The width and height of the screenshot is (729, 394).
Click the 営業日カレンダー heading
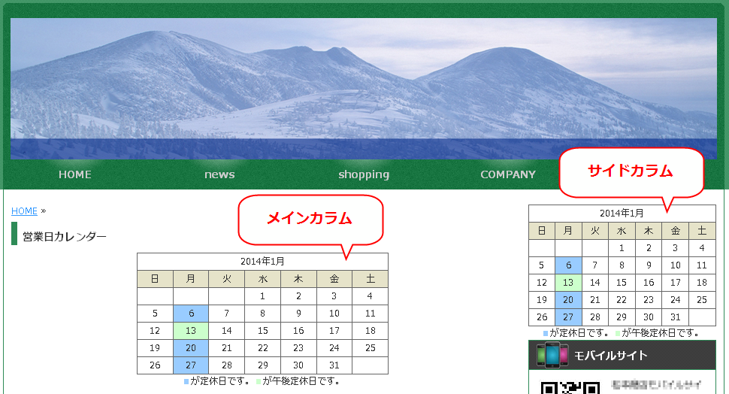[x=64, y=237]
